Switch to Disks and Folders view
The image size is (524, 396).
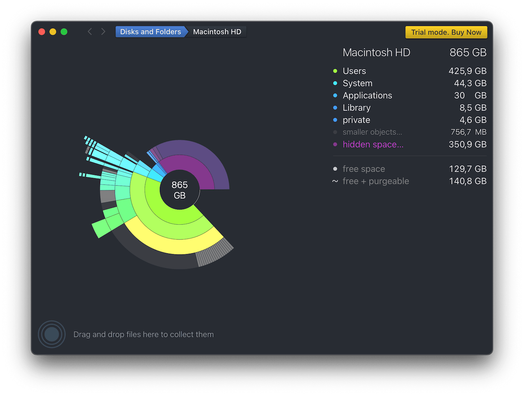150,32
